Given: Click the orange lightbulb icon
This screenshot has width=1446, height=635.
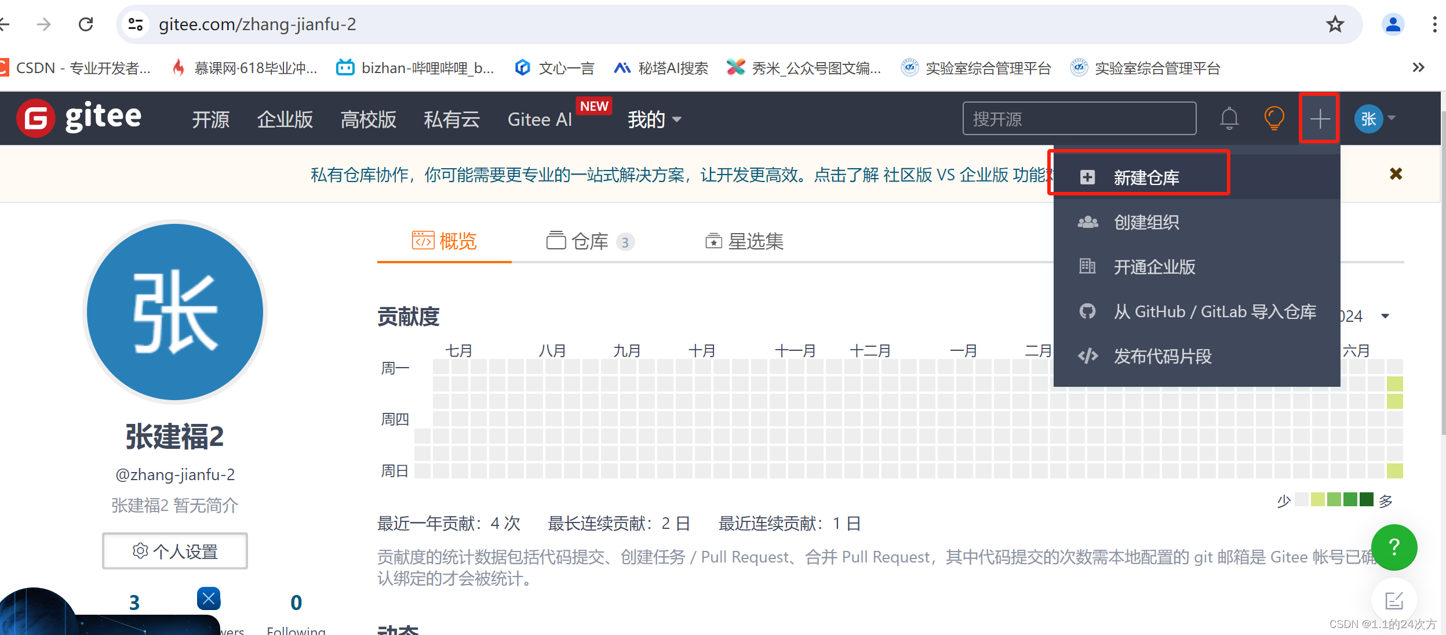Looking at the screenshot, I should coord(1273,118).
